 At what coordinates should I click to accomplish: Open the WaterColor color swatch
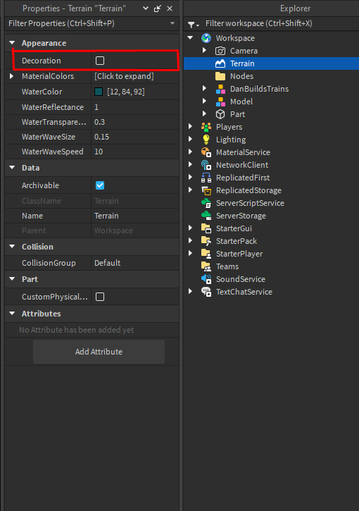[x=99, y=92]
